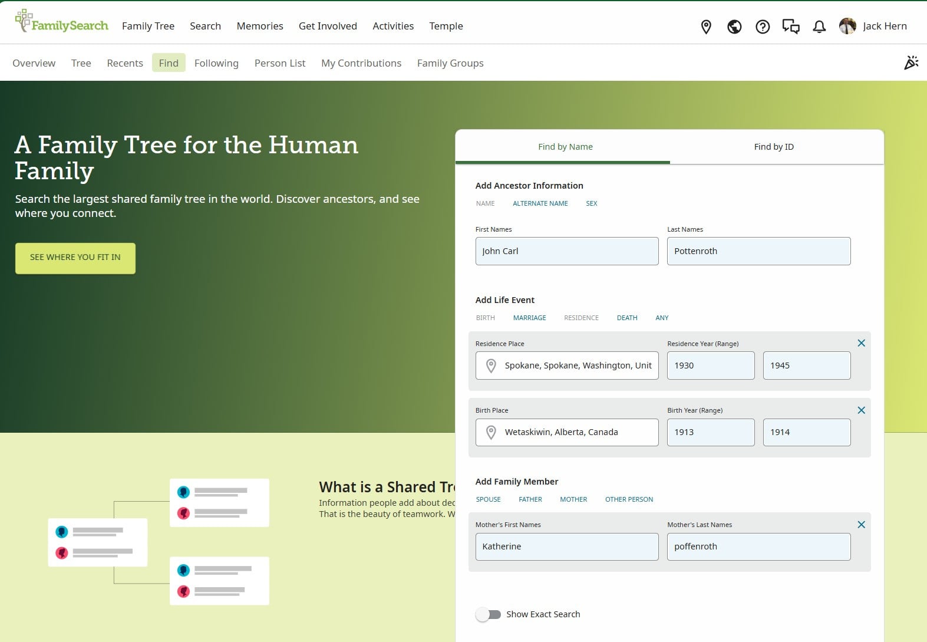The image size is (927, 642).
Task: Open the Family Tree menu
Action: tap(148, 26)
